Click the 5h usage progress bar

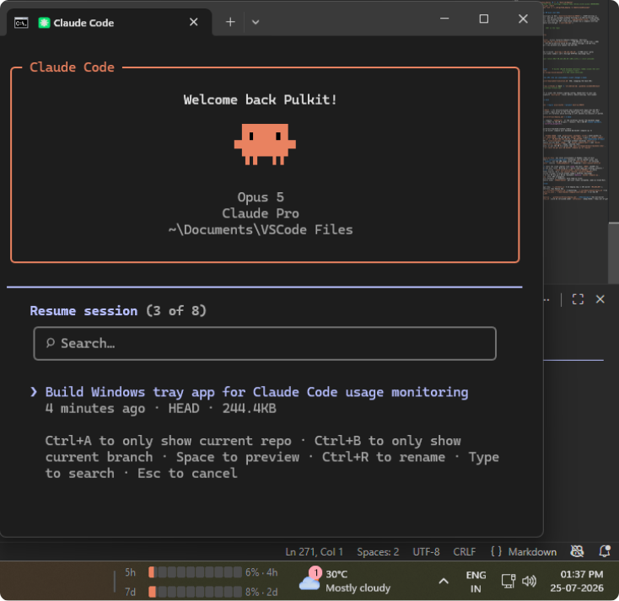pos(195,572)
